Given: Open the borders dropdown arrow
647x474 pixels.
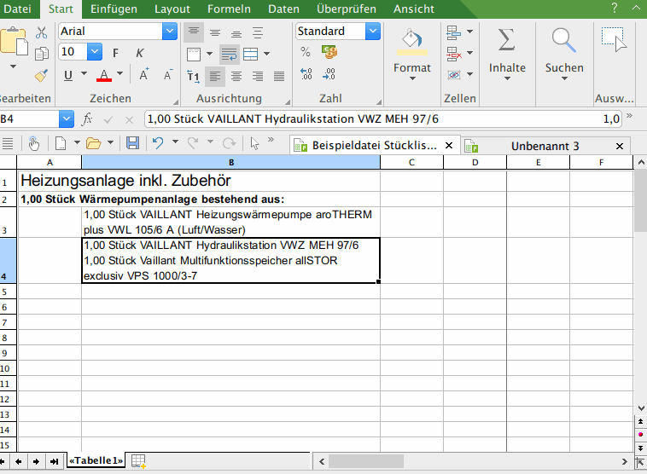Looking at the screenshot, I should click(209, 54).
